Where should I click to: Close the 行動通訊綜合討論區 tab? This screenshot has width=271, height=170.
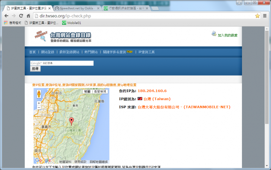[x=147, y=8]
